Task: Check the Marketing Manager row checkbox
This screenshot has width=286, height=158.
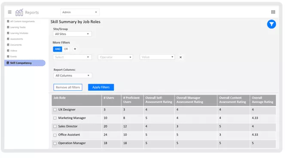Action: pos(55,118)
